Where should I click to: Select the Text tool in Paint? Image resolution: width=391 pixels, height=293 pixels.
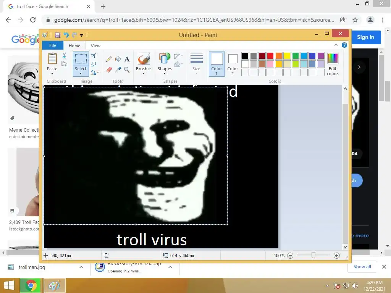(127, 59)
